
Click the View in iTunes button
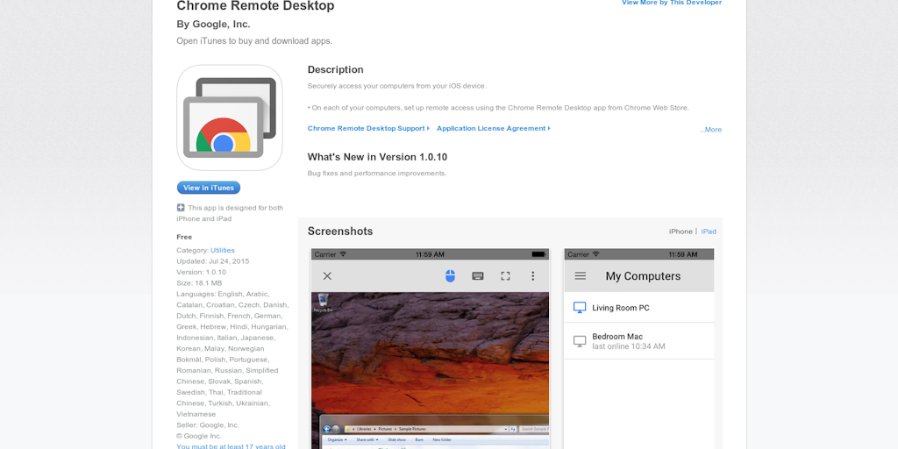209,188
